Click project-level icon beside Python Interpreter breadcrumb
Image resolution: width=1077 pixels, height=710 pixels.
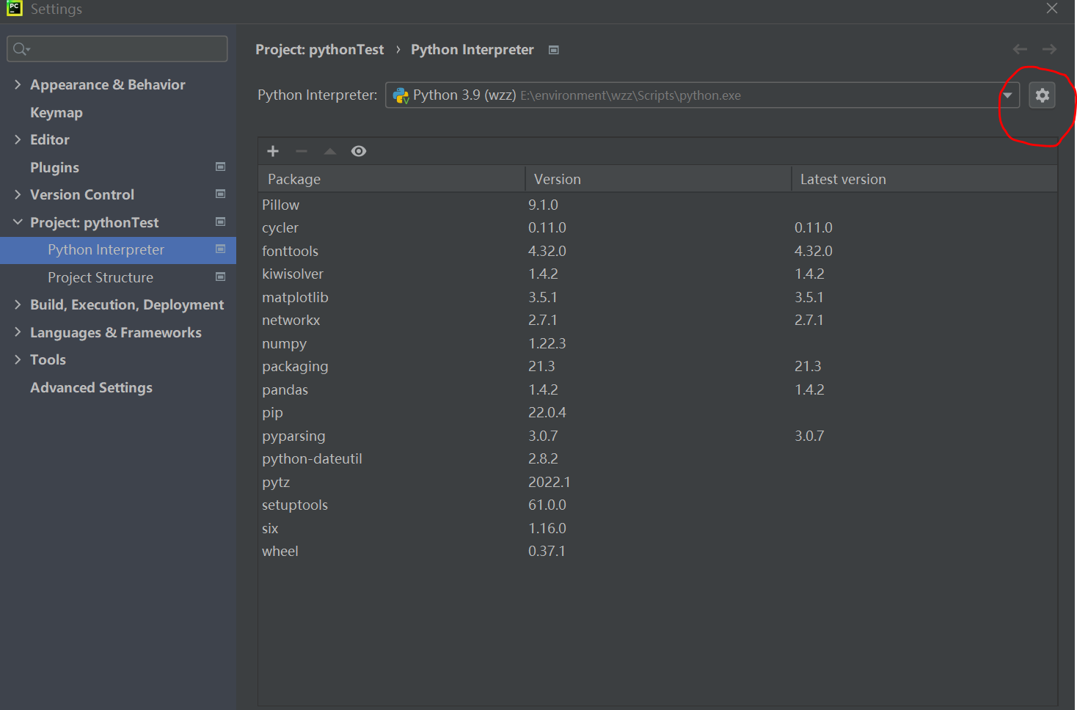click(554, 50)
